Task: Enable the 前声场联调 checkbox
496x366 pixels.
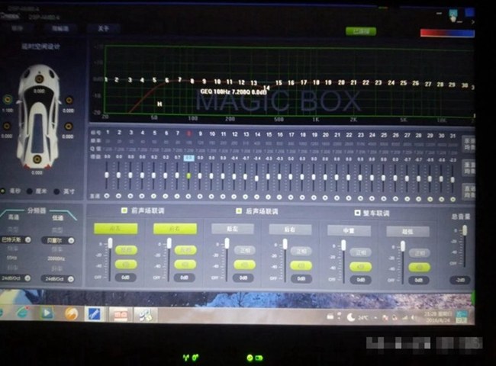Action: (124, 210)
